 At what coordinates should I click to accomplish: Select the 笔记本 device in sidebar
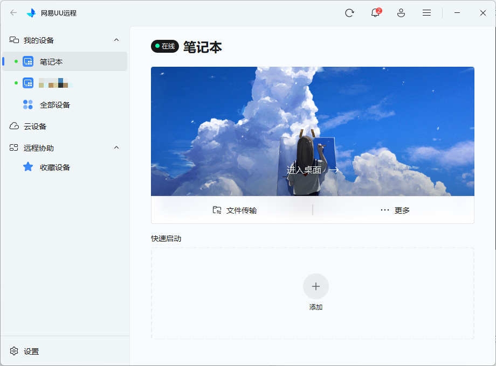click(65, 61)
